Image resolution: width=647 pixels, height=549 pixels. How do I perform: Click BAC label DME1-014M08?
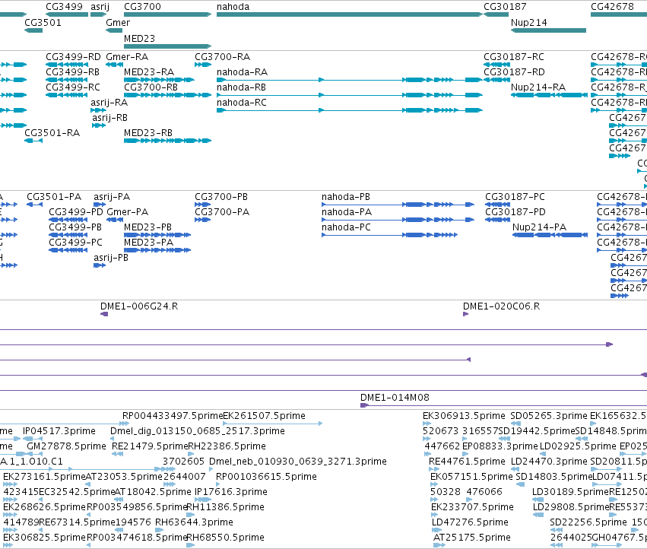[x=395, y=397]
